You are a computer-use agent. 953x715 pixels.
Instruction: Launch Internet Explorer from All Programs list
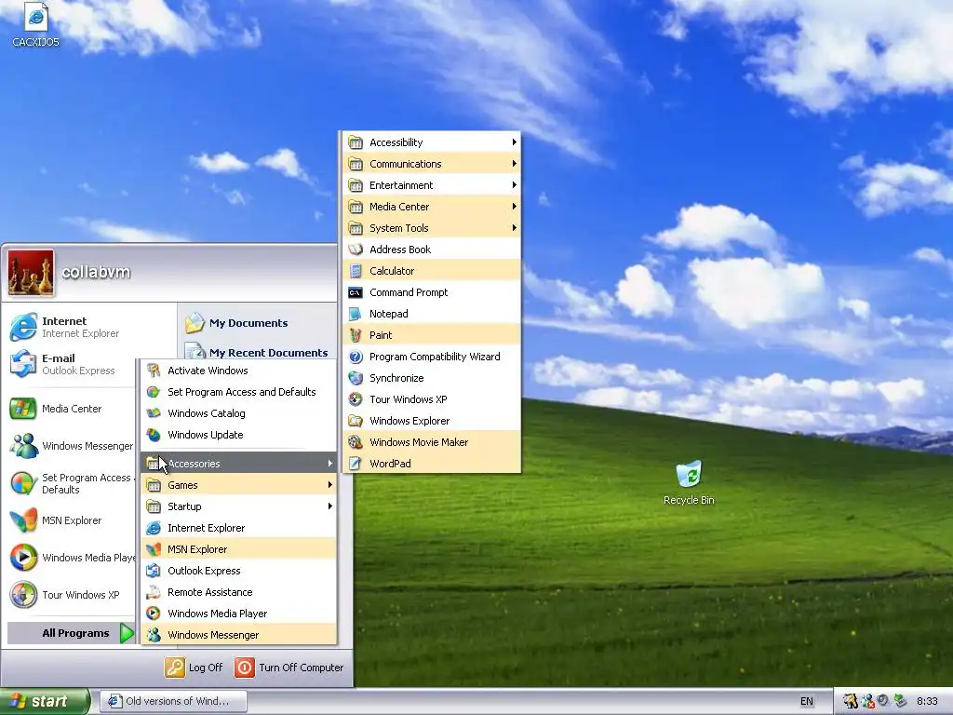click(x=239, y=528)
